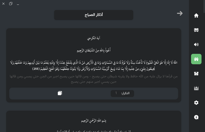205x132 pixels.
Task: Open Settings via the gear icon
Action: [196, 102]
